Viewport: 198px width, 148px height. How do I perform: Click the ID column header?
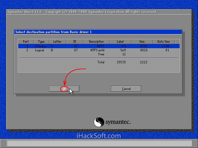(74, 41)
